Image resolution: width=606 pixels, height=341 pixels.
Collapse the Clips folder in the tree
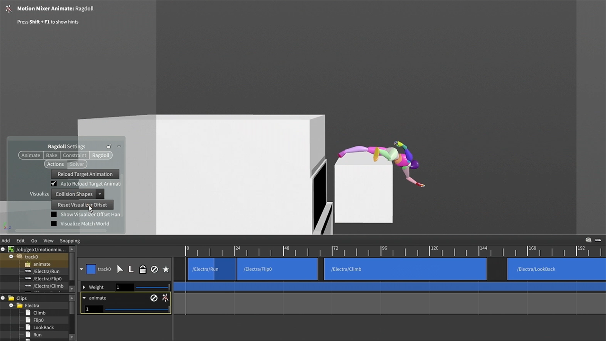pyautogui.click(x=3, y=298)
